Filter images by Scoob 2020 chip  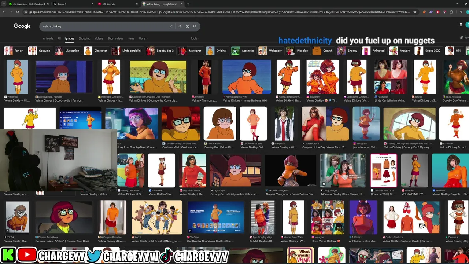[428, 51]
